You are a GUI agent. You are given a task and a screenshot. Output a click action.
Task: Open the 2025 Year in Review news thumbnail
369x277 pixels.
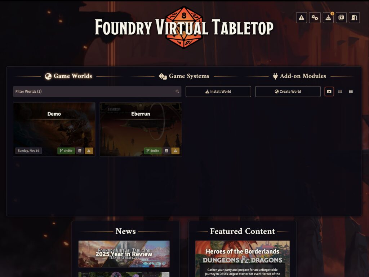[x=124, y=254]
